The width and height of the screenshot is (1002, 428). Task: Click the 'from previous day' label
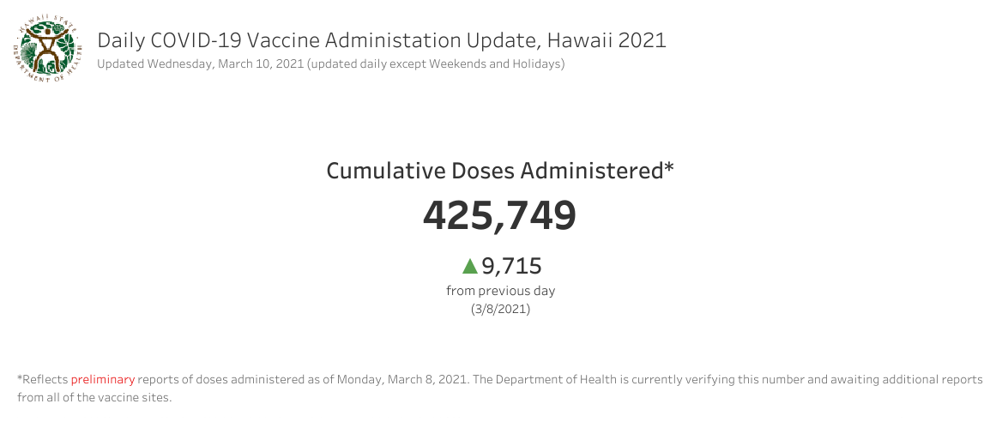[501, 291]
